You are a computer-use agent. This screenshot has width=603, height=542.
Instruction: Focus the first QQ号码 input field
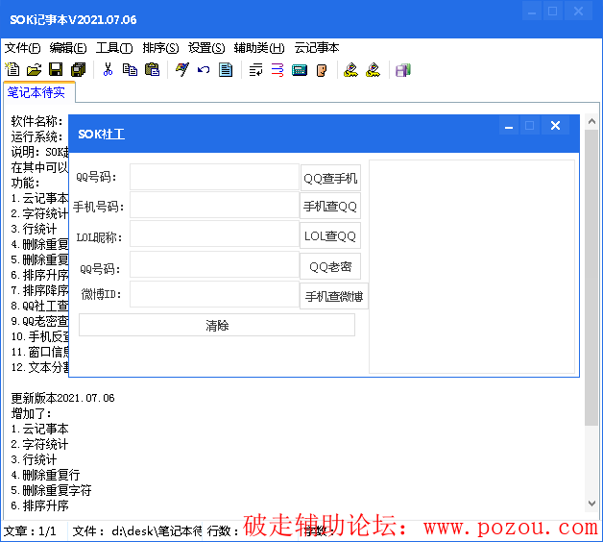click(214, 177)
